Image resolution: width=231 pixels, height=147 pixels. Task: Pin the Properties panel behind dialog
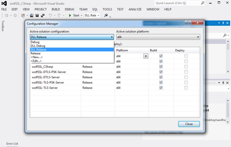tap(223, 83)
